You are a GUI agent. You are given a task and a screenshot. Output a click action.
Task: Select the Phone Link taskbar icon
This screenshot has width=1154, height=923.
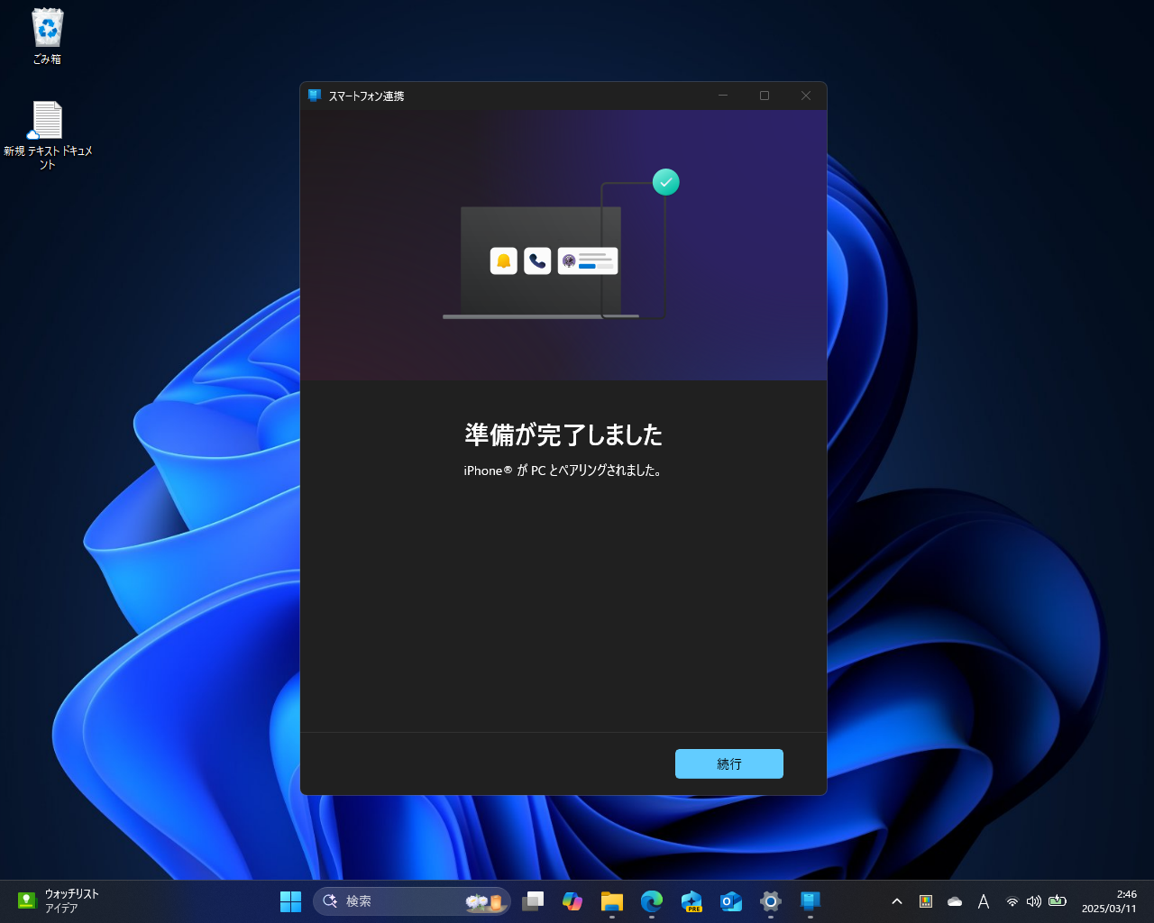[x=809, y=901]
